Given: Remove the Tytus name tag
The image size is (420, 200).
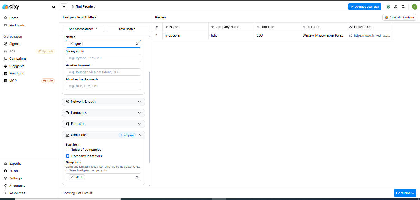Looking at the screenshot, I should pyautogui.click(x=72, y=44).
